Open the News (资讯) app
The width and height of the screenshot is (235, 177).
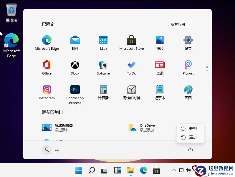[160, 67]
